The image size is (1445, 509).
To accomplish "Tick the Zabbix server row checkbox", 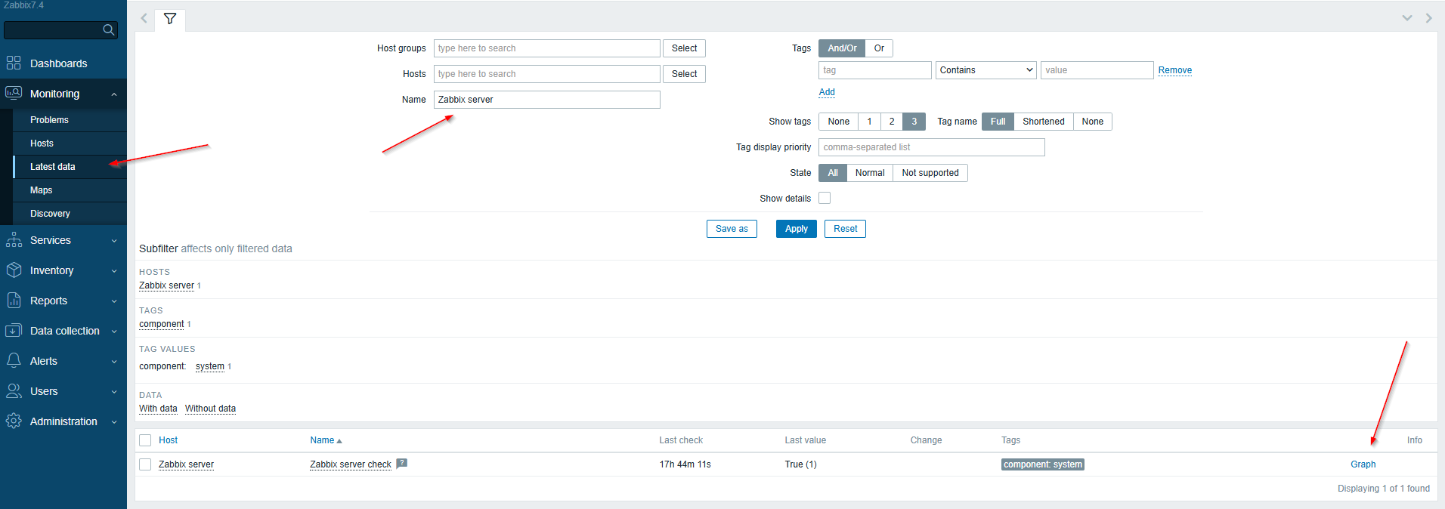I will (145, 464).
